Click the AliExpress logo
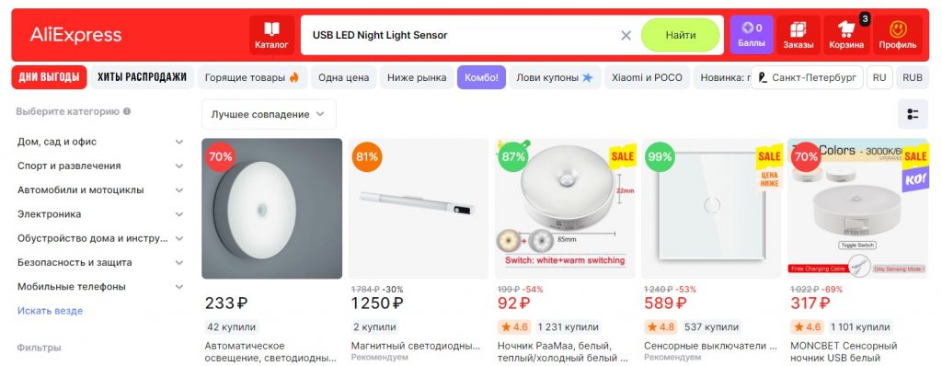 pos(75,35)
